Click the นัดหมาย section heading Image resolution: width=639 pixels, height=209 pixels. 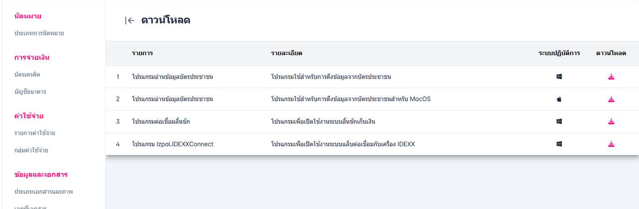click(28, 16)
